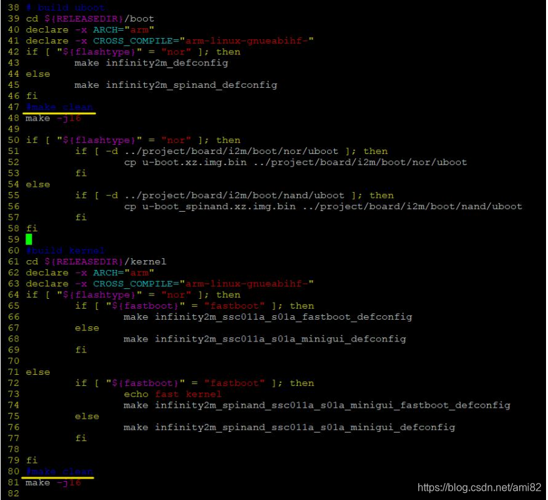Click 'cp u-boot.xz.img.bin' on line 52
Viewport: 548px width, 500px height.
pos(186,163)
